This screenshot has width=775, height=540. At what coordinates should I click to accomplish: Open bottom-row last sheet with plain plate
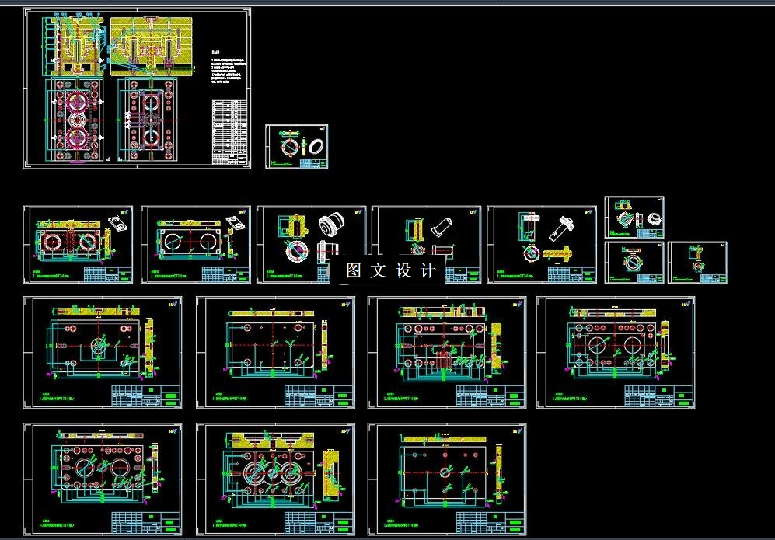tap(447, 479)
